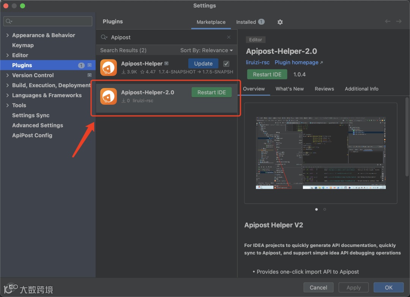The width and height of the screenshot is (410, 297).
Task: Click the 4.47 rating text
Action: (150, 72)
